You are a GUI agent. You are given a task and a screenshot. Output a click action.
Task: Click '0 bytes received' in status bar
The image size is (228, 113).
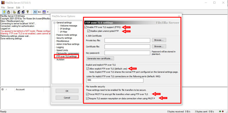(x=175, y=111)
